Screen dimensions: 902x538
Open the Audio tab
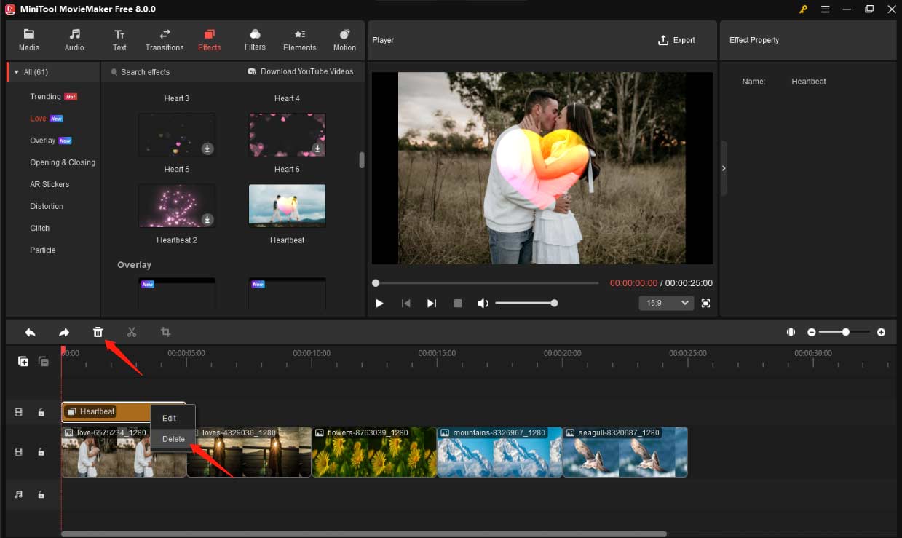[74, 40]
